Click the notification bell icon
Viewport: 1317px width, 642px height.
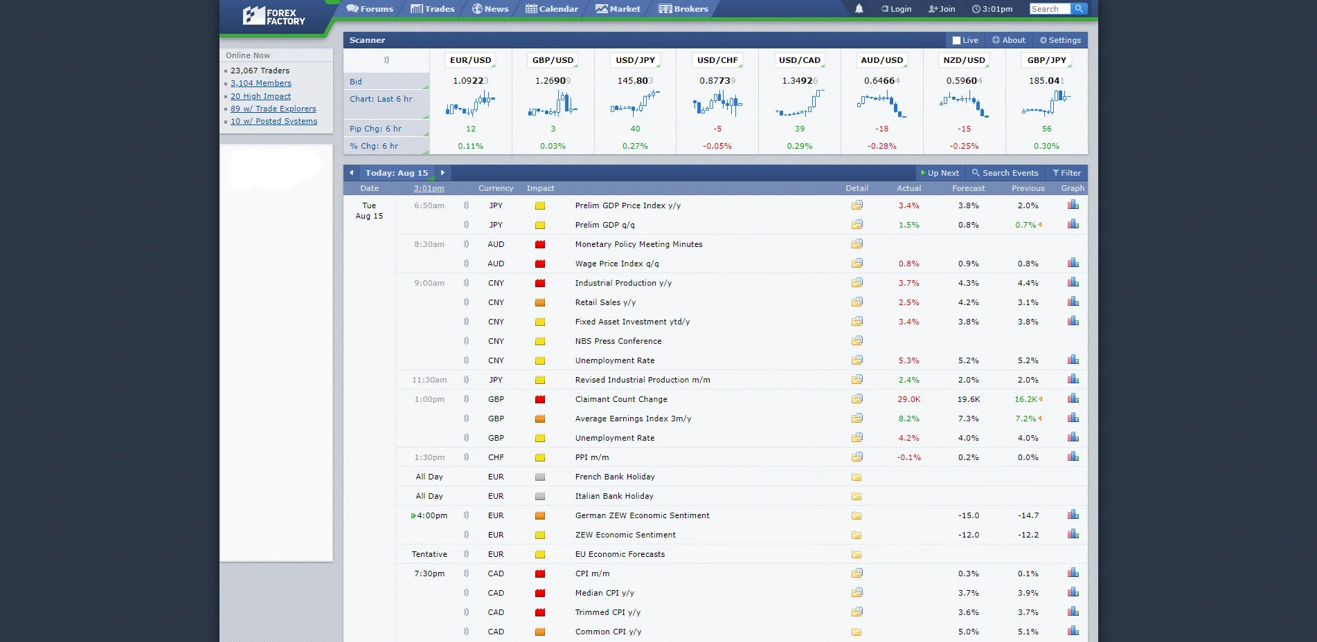pos(859,9)
